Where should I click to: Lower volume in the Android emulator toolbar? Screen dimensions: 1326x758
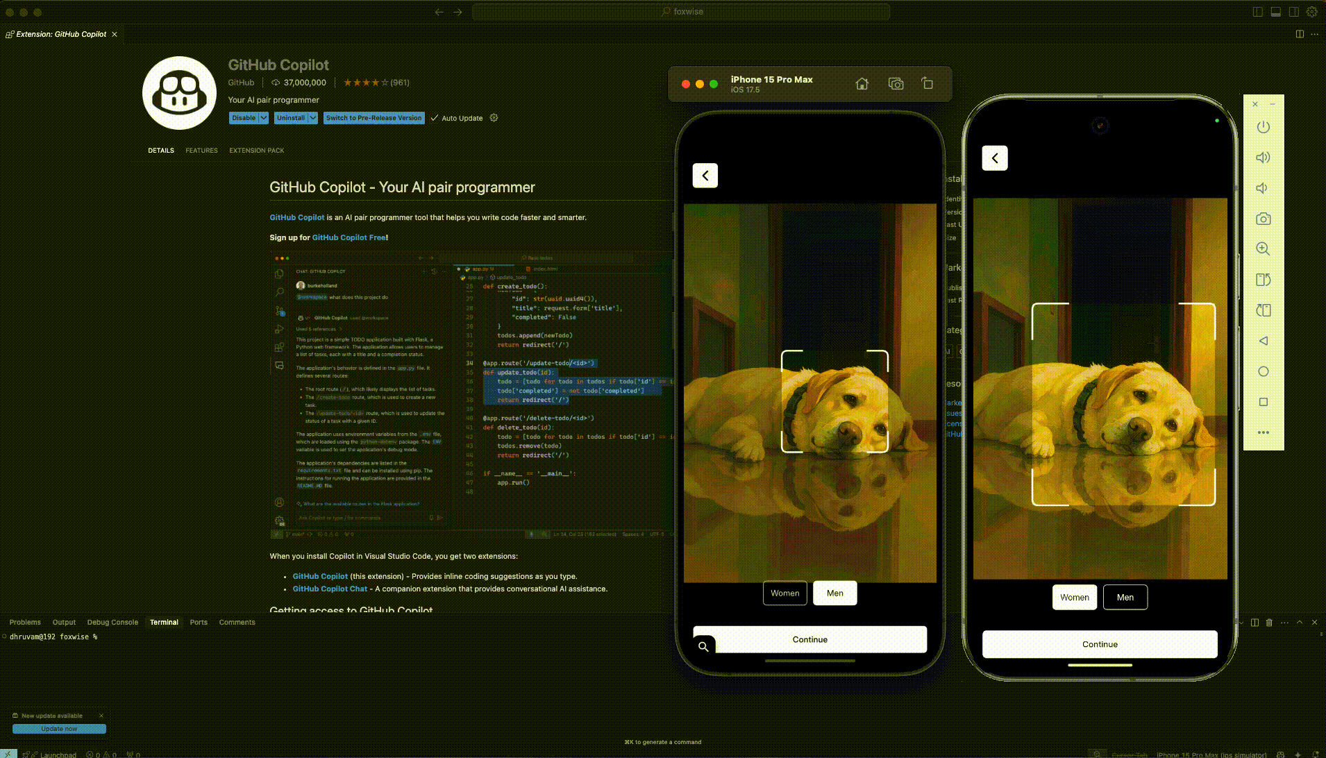click(x=1263, y=188)
